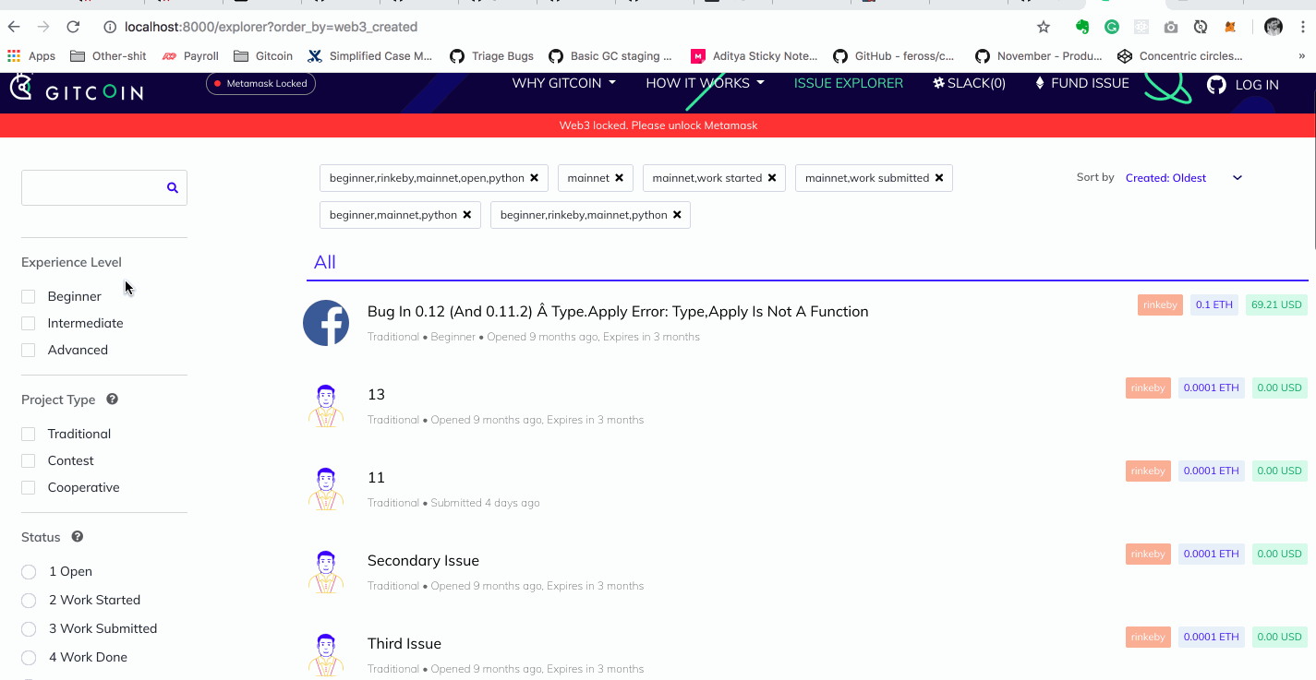This screenshot has width=1316, height=680.
Task: Open the Gitcoin bookmarks folder
Action: [x=263, y=55]
